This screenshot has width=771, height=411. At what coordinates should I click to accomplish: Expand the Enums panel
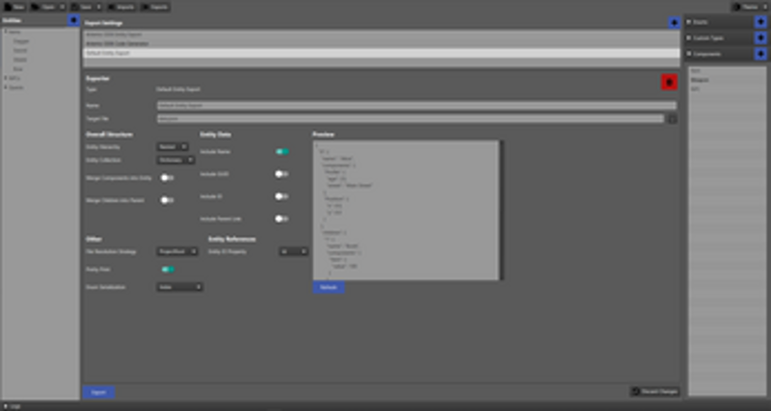pyautogui.click(x=689, y=22)
